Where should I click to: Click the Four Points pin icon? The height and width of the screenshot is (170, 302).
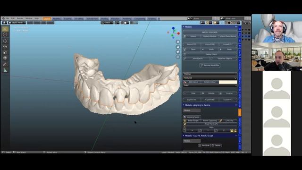pyautogui.click(x=185, y=124)
